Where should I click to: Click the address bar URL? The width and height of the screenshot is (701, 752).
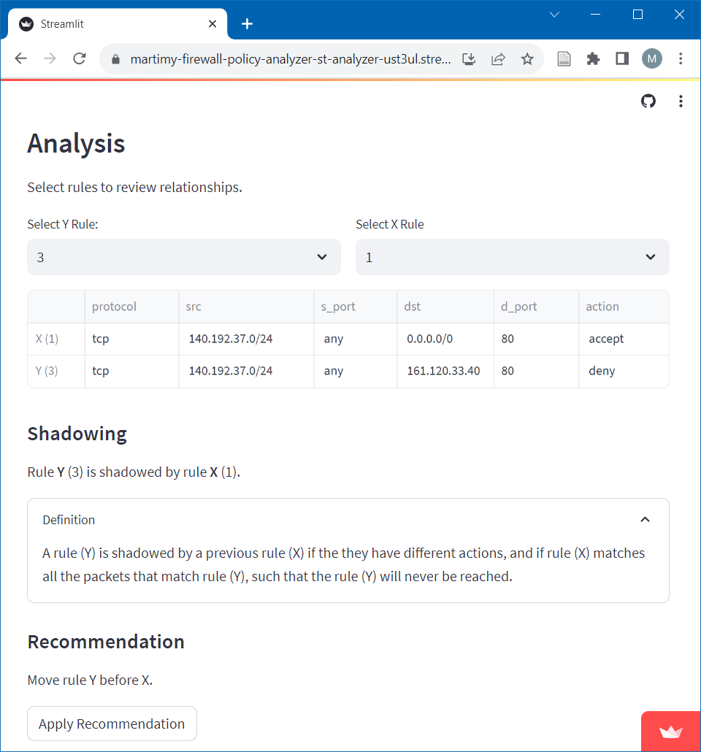point(291,59)
